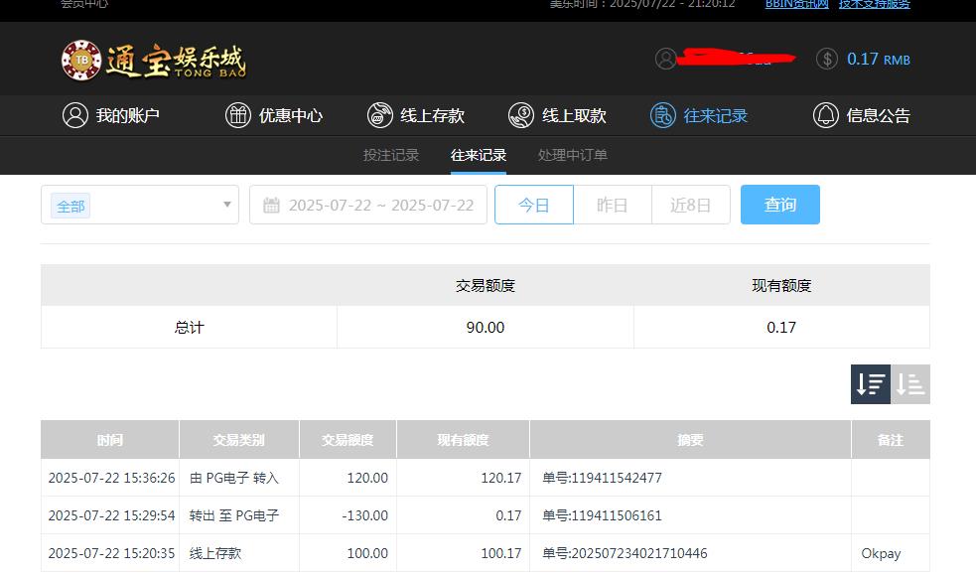
Task: Open 线上取款 withdrawal icon
Action: pos(520,115)
